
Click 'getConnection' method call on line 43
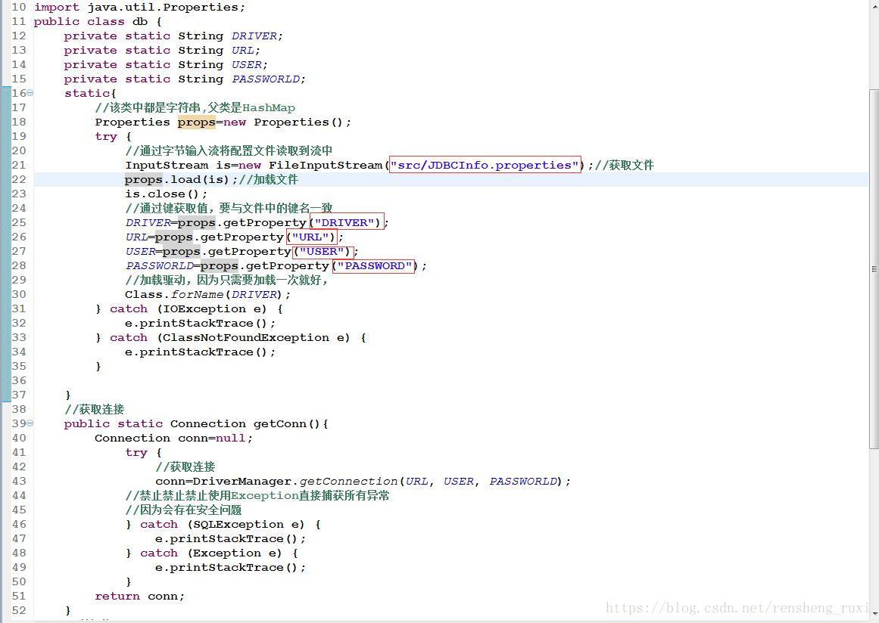(348, 482)
